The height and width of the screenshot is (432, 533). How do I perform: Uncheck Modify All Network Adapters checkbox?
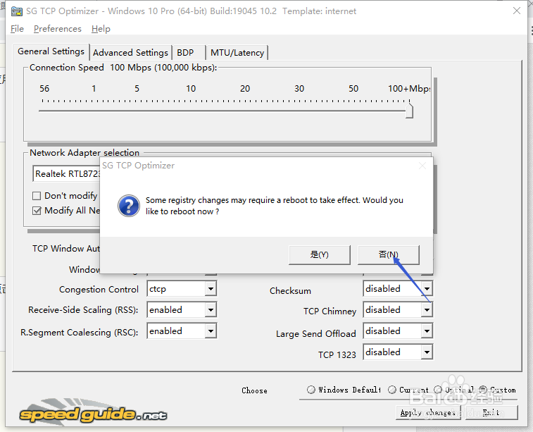coord(37,211)
